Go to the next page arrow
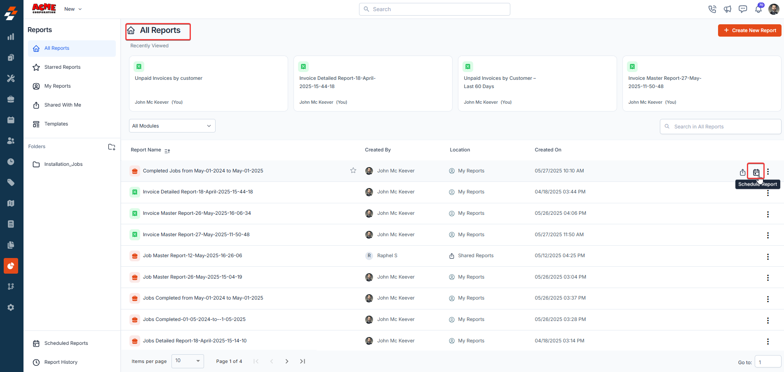This screenshot has width=784, height=372. [x=287, y=361]
